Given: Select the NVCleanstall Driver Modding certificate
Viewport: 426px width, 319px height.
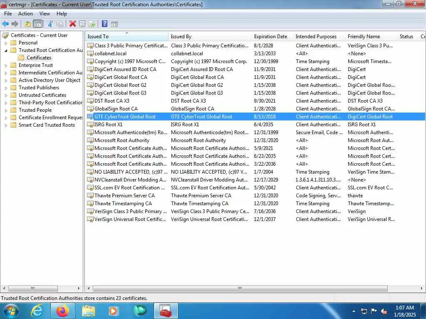Looking at the screenshot, I should pos(255,180).
